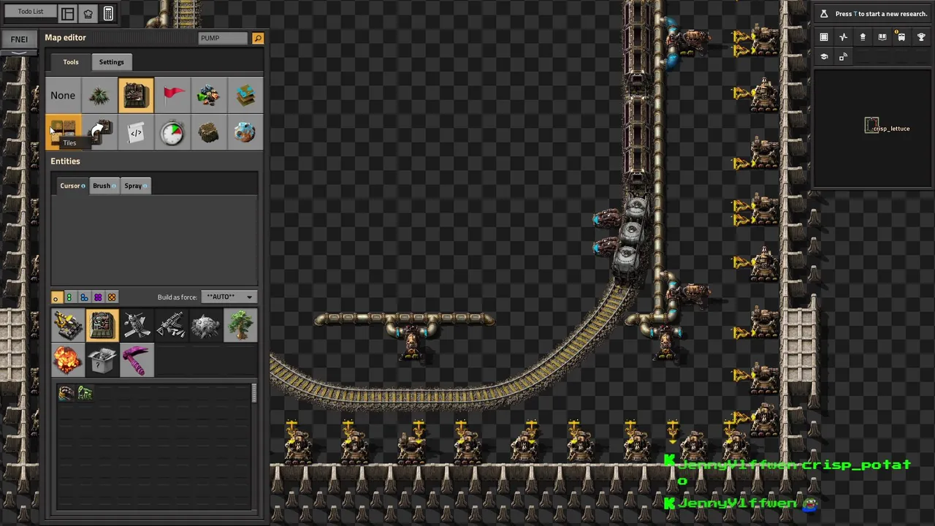Viewport: 935px width, 526px height.
Task: Open the trains overview icon
Action: tap(901, 37)
